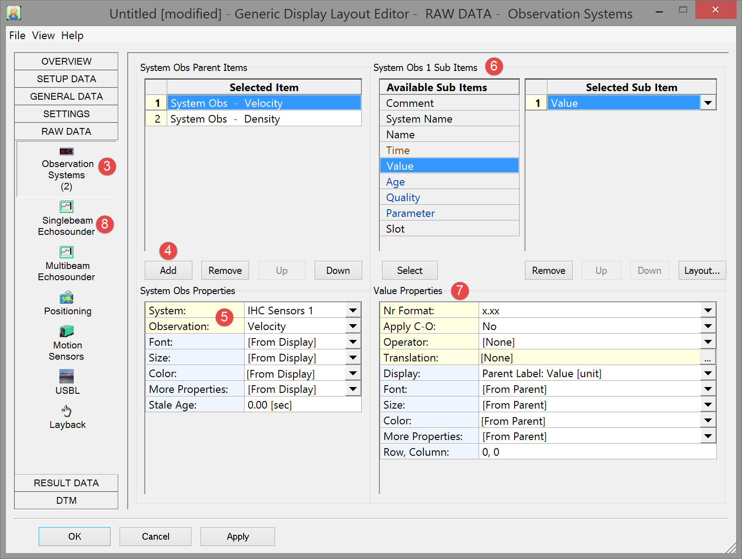Click the Motion Sensors icon
Viewport: 742px width, 559px height.
[67, 331]
